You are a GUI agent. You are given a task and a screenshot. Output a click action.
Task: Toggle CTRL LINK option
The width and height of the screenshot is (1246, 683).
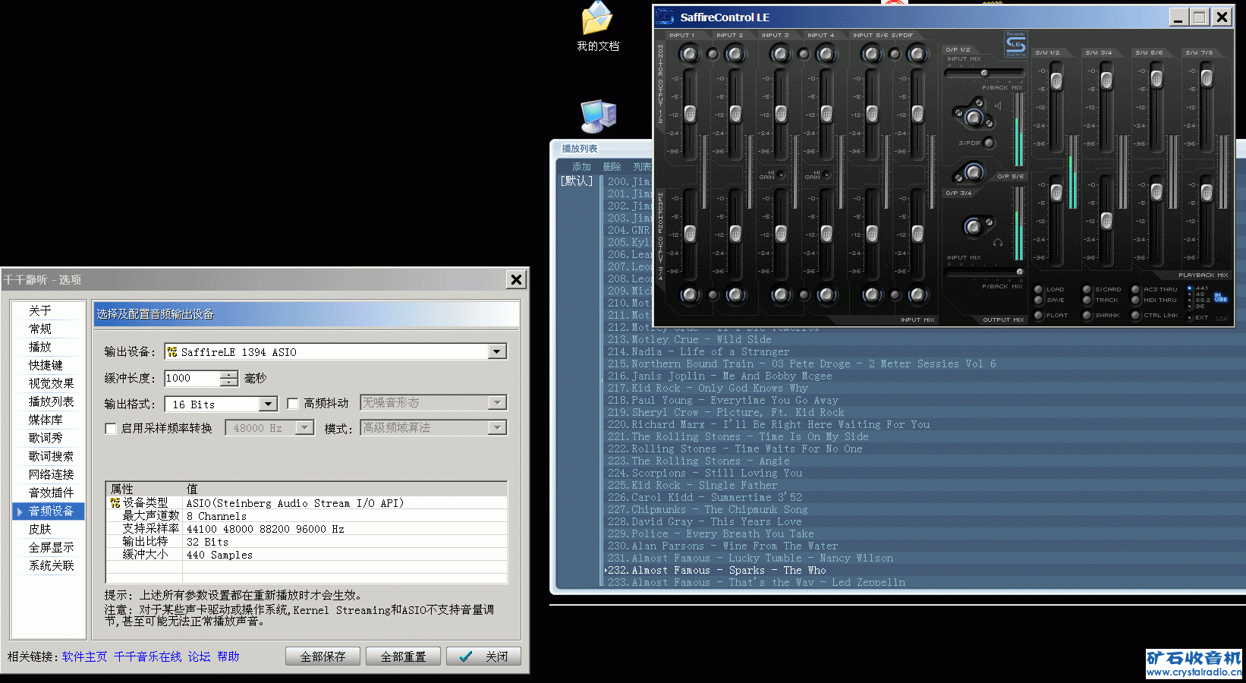(1136, 315)
